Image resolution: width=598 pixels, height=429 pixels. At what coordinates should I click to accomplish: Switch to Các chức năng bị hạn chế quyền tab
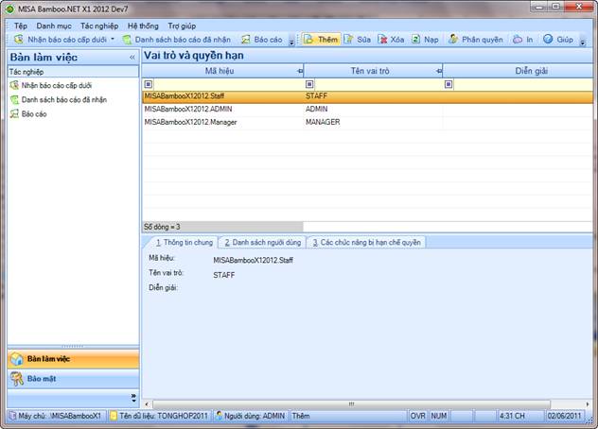coord(366,242)
